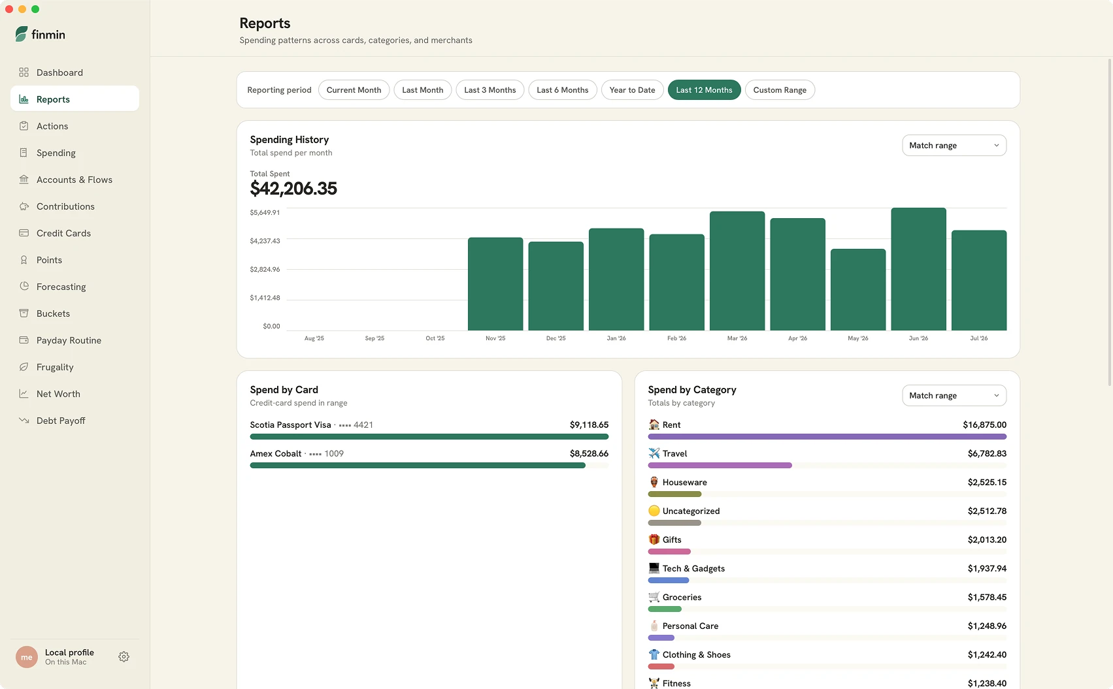This screenshot has width=1113, height=689.
Task: Choose Last 6 Months period
Action: pos(563,90)
